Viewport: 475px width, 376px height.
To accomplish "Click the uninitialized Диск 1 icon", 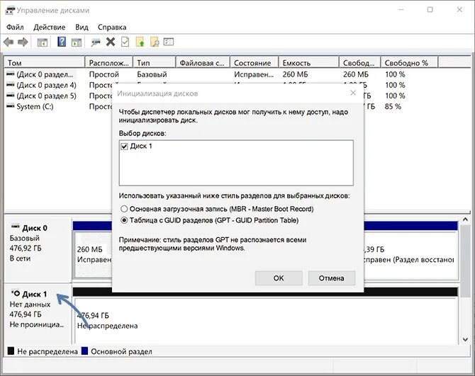I will 16,293.
